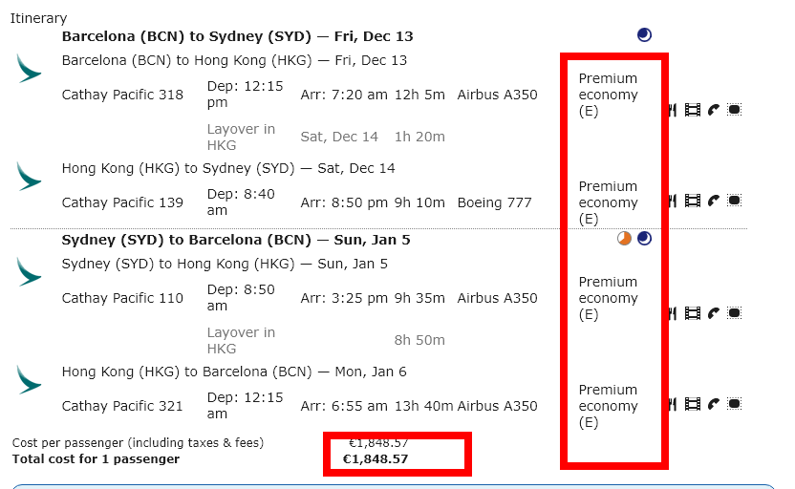The height and width of the screenshot is (489, 795).
Task: Click the phone icon for Cathay Pacific 321
Action: point(714,404)
